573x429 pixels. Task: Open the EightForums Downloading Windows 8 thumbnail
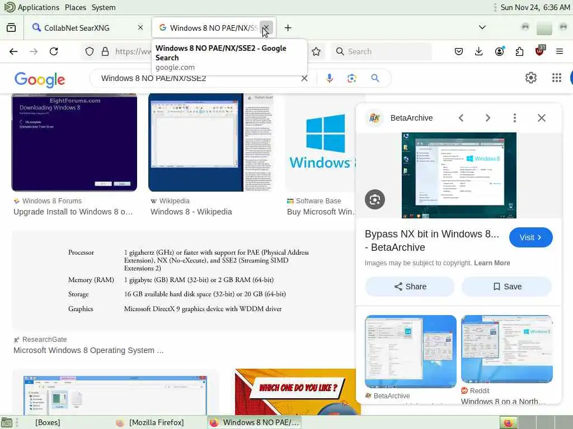click(74, 142)
